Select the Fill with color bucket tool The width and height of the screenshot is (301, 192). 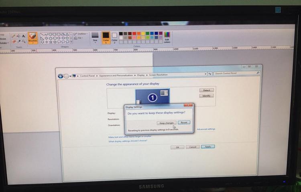pyautogui.click(x=18, y=36)
